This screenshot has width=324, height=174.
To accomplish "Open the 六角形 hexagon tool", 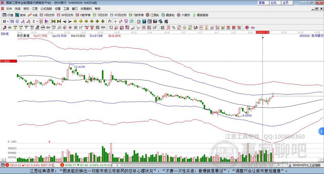I will pyautogui.click(x=184, y=15).
